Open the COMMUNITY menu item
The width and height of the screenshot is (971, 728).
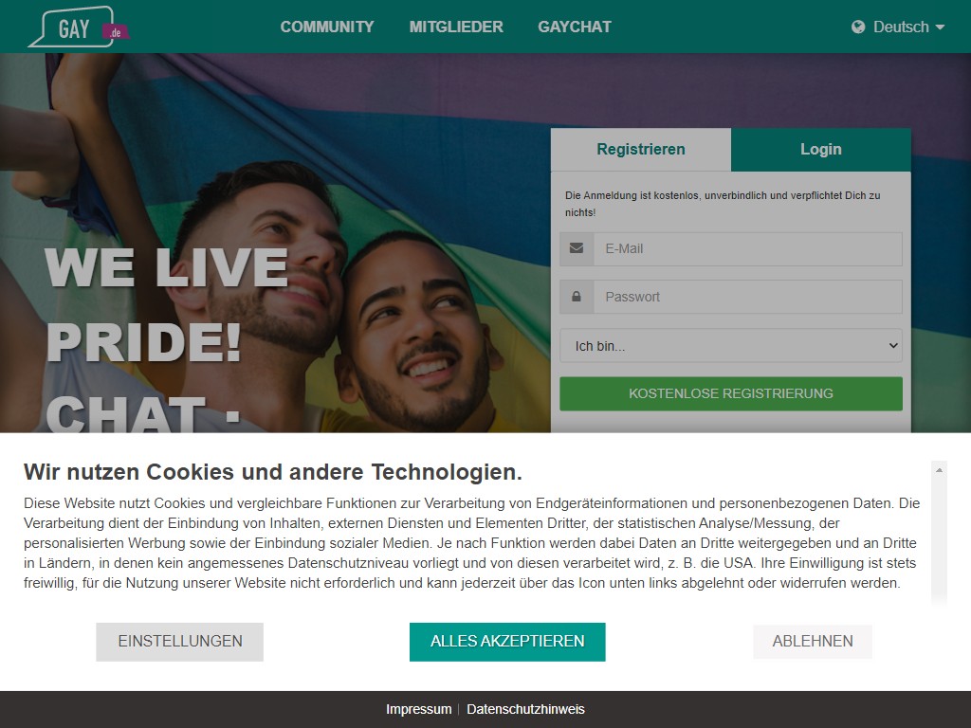(x=327, y=27)
